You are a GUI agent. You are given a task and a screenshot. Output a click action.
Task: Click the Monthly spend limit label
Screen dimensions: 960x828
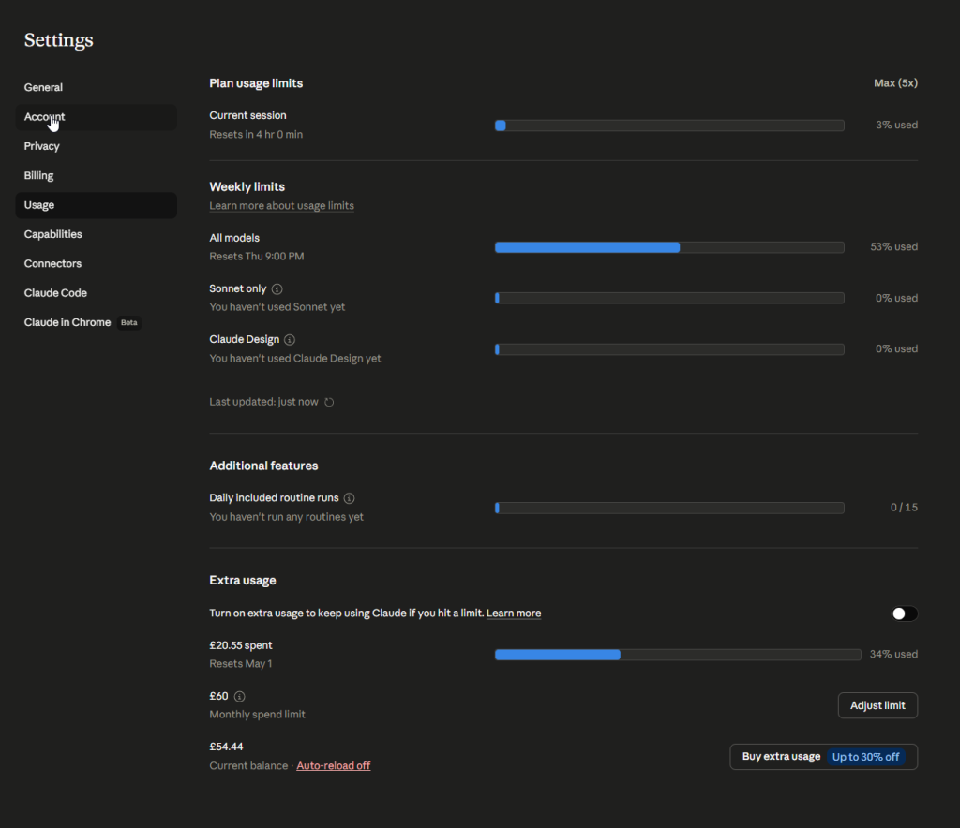tap(257, 715)
